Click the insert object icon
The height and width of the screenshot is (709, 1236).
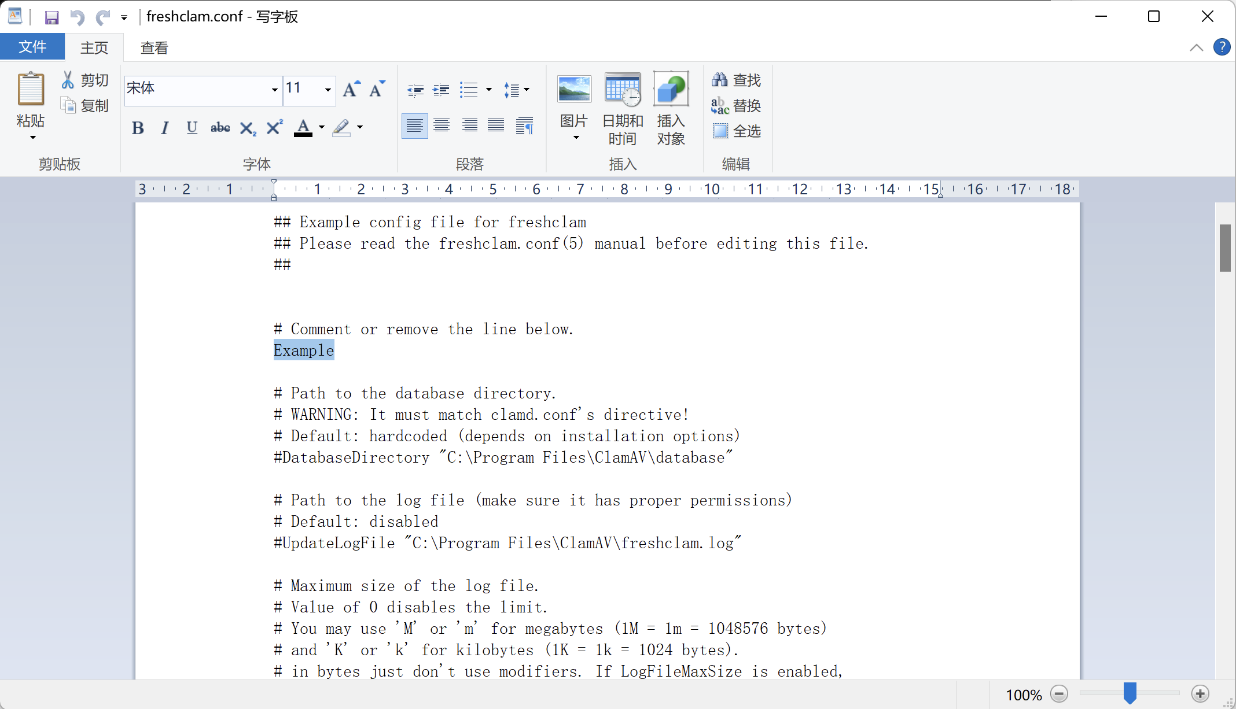pyautogui.click(x=671, y=90)
